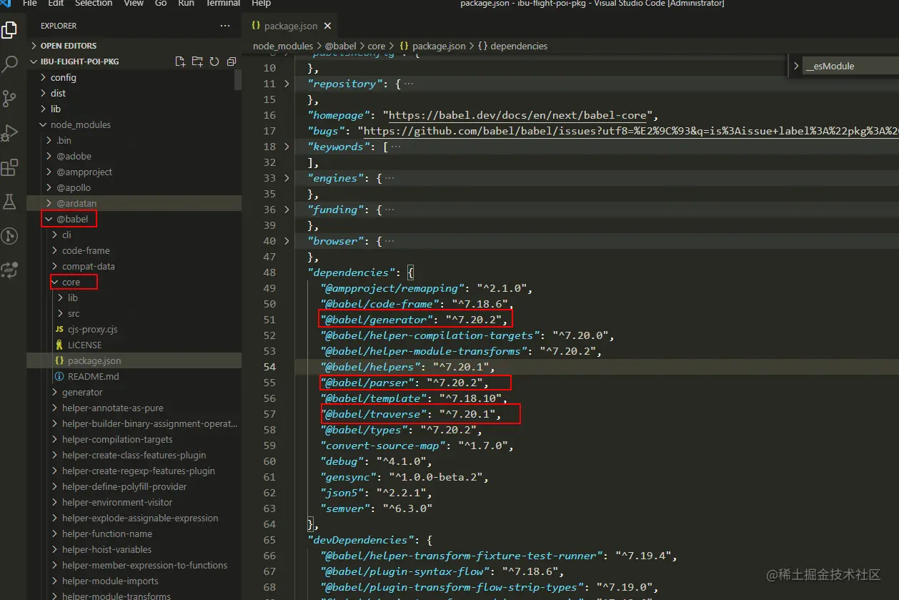This screenshot has width=899, height=600.
Task: Open the Explorer more actions ellipsis
Action: click(x=225, y=26)
